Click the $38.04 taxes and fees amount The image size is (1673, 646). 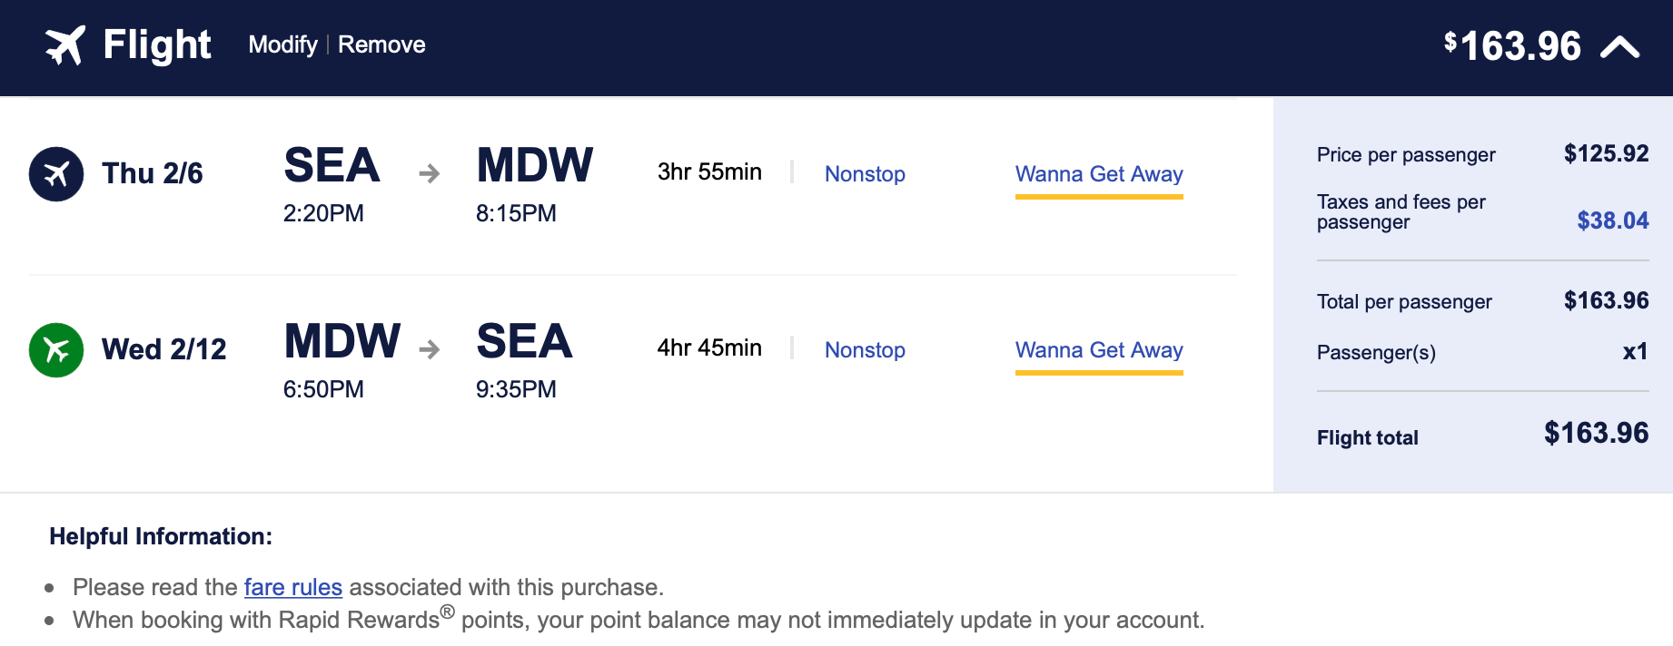[x=1612, y=220]
